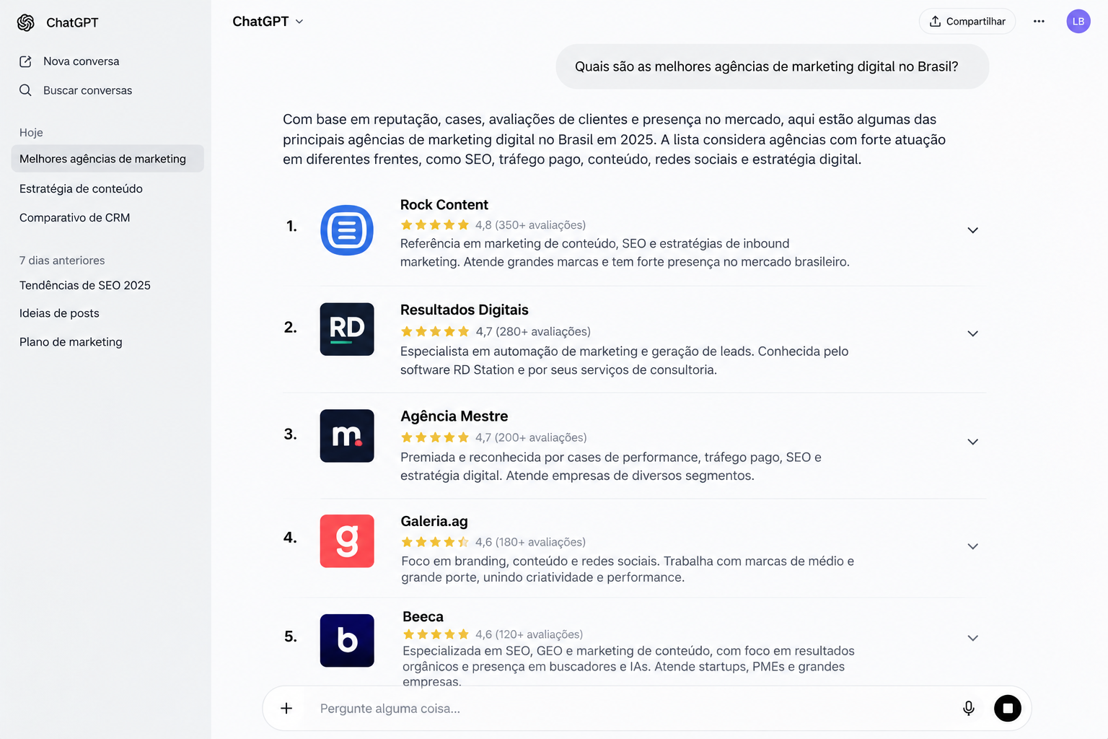Stop generating with the black stop button
This screenshot has height=739, width=1108.
tap(1008, 708)
